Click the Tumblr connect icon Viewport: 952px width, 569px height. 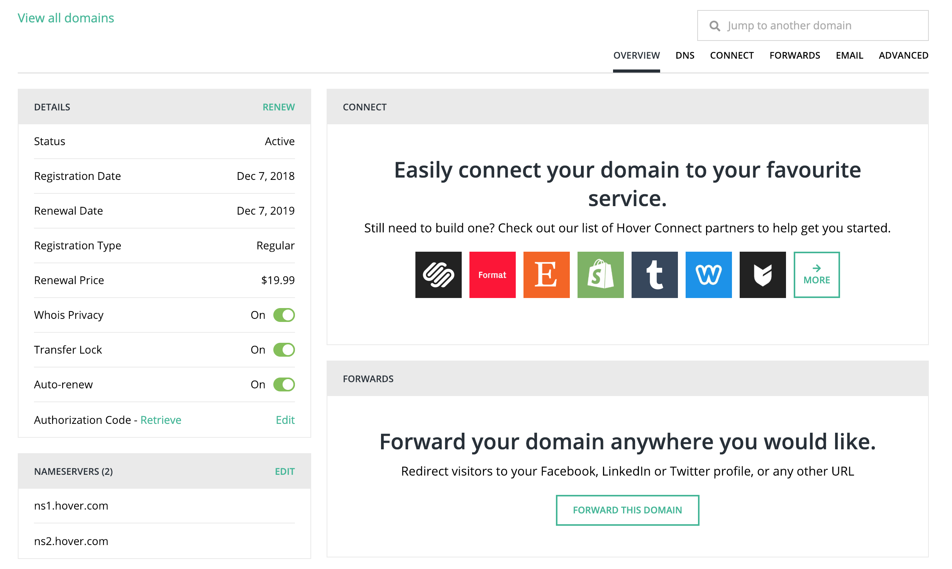point(654,275)
